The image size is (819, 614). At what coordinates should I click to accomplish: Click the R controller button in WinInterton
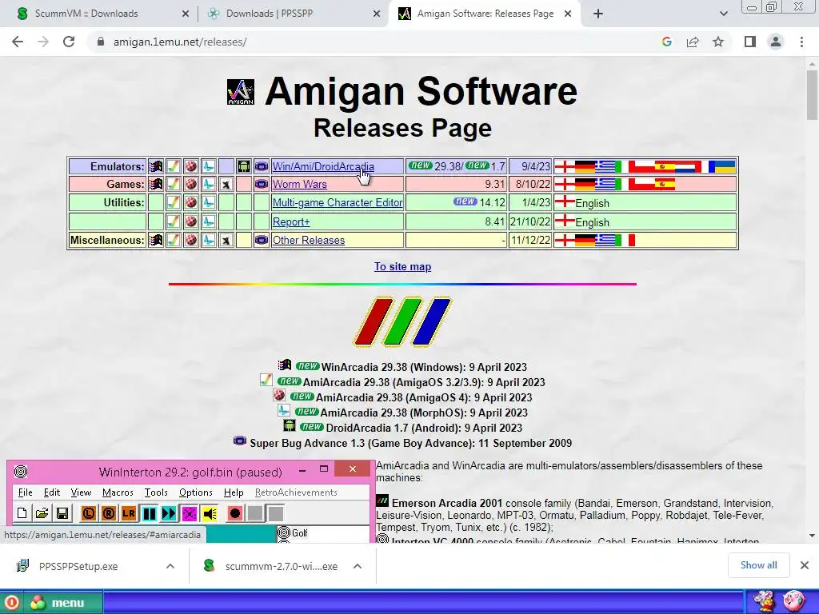pyautogui.click(x=109, y=514)
